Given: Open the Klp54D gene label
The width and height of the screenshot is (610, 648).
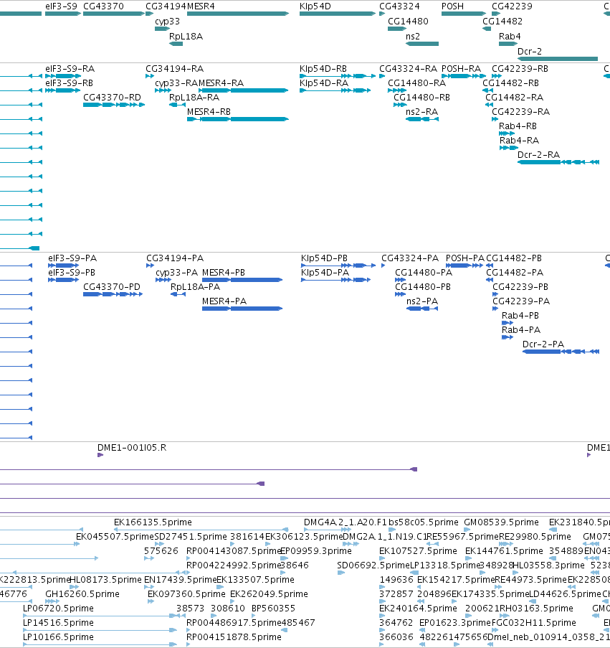Looking at the screenshot, I should (315, 6).
